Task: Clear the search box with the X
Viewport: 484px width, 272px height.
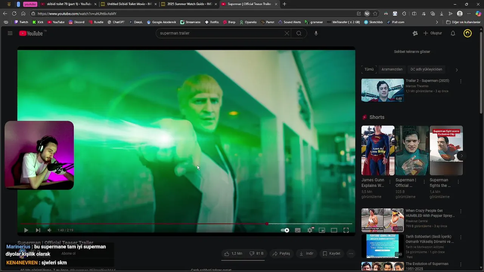Action: point(287,33)
